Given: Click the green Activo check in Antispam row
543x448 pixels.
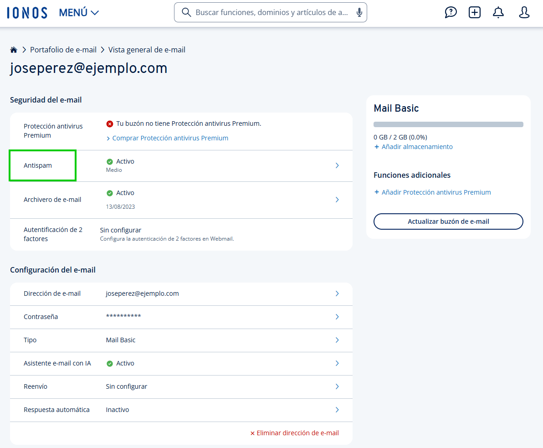Looking at the screenshot, I should pyautogui.click(x=110, y=161).
